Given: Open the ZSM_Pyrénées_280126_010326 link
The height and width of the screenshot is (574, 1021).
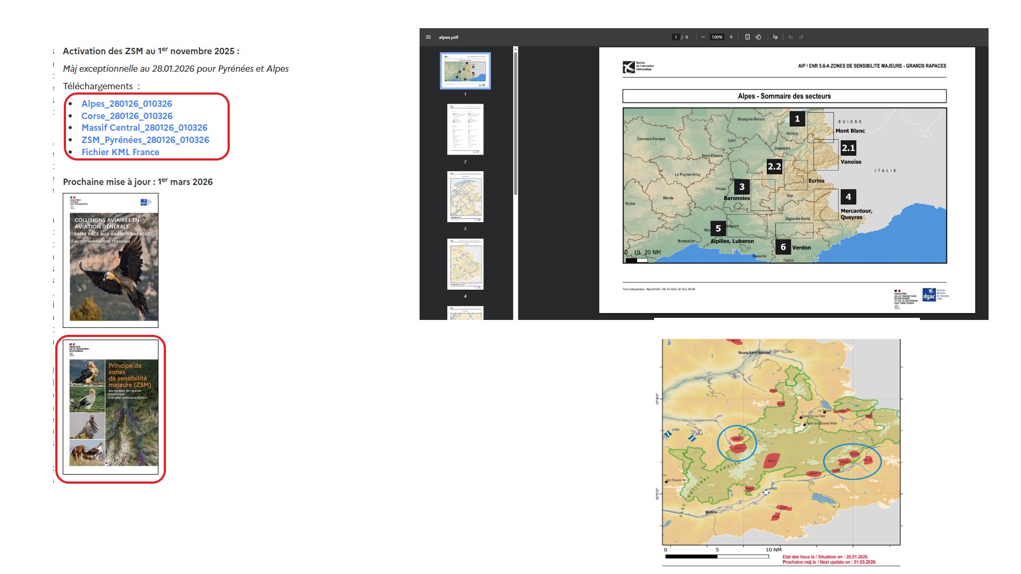Looking at the screenshot, I should (145, 140).
